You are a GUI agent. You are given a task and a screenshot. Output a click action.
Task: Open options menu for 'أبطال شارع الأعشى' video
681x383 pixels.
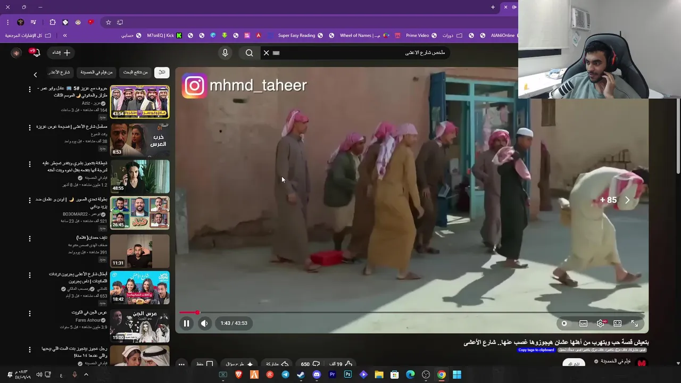pos(30,275)
